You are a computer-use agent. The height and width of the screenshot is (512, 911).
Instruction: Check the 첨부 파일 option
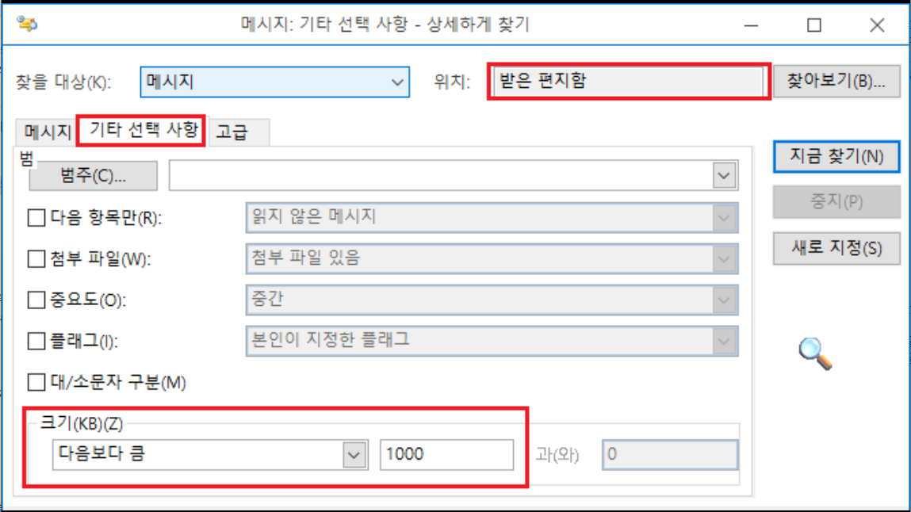tap(36, 259)
